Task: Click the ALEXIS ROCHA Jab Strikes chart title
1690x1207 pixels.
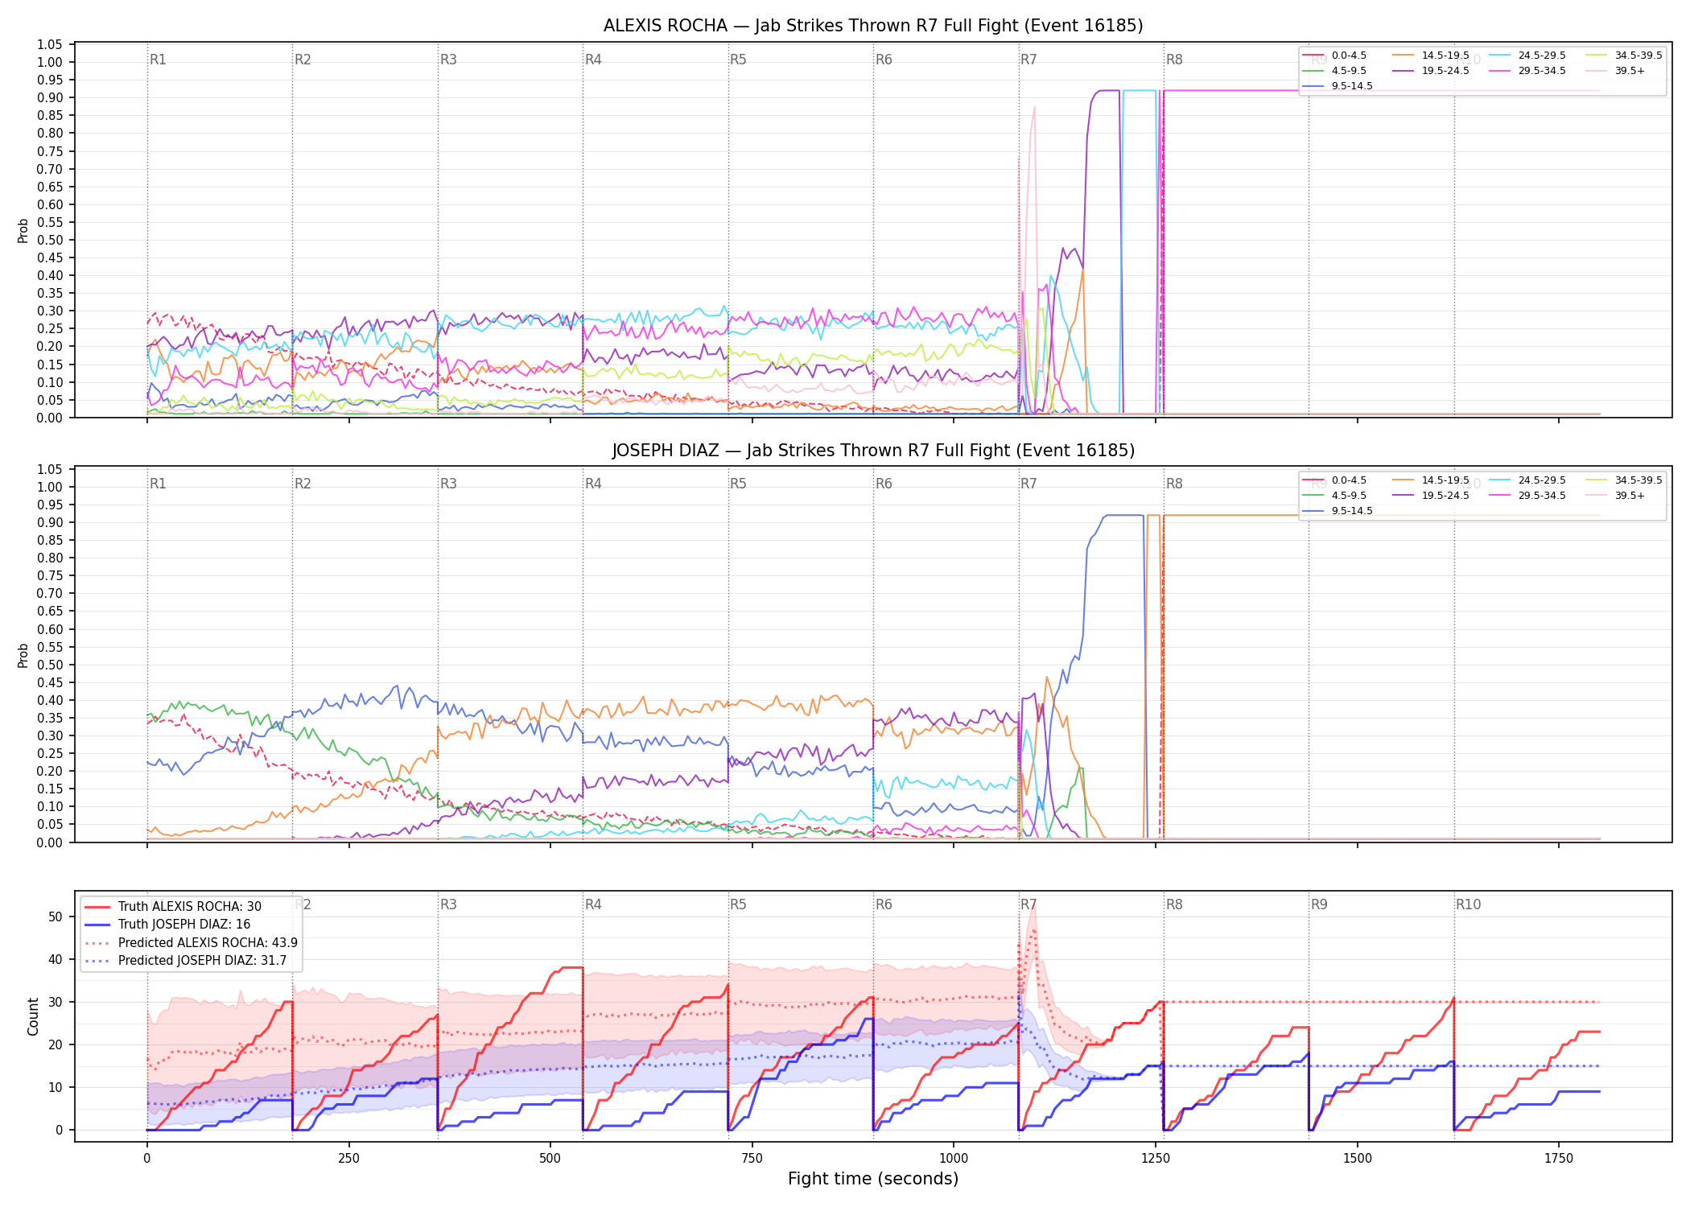Action: (x=873, y=26)
